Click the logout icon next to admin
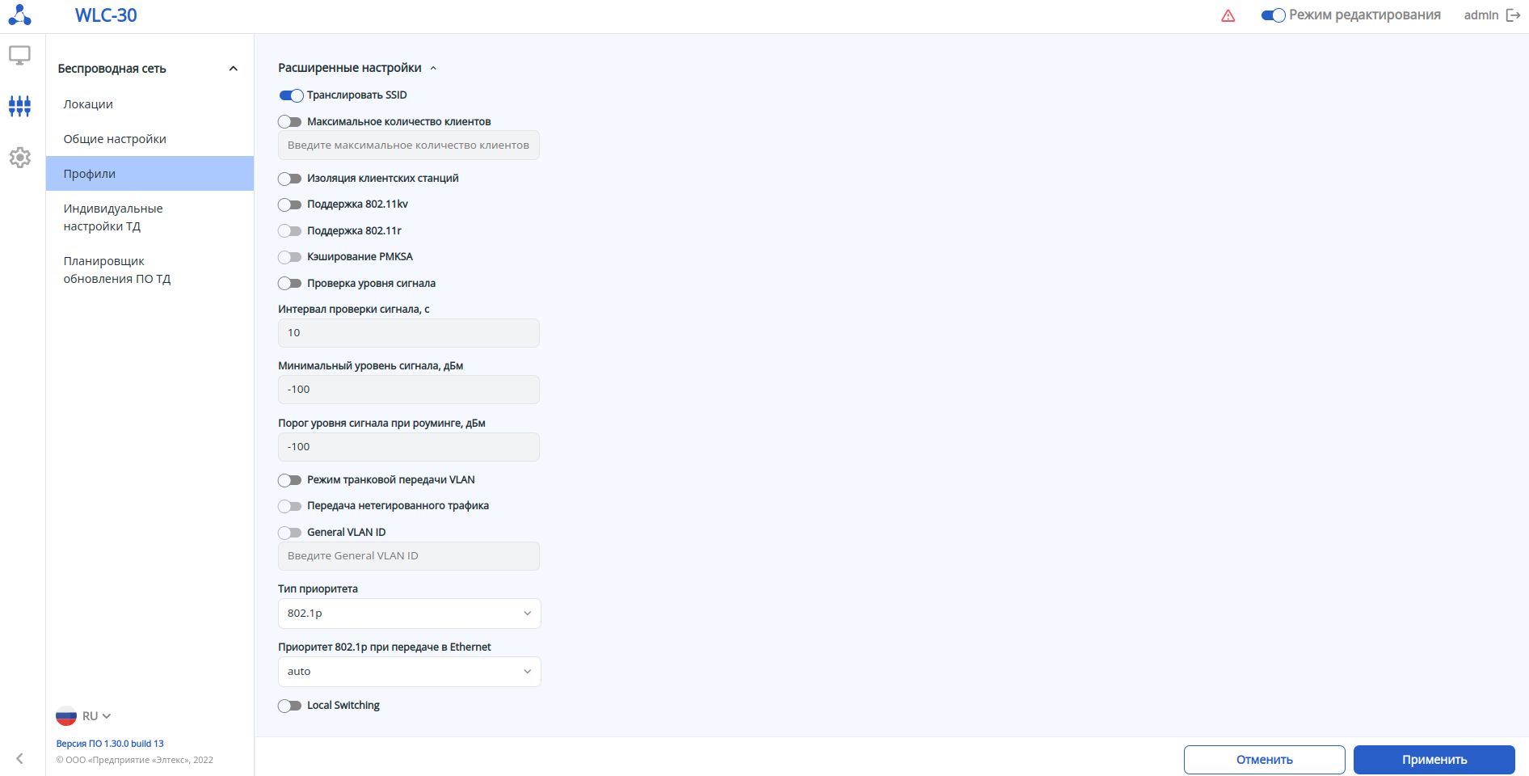The image size is (1529, 776). [x=1513, y=15]
